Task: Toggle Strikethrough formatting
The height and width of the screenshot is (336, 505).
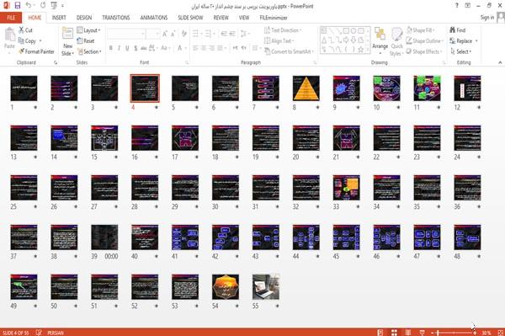Action: [144, 48]
